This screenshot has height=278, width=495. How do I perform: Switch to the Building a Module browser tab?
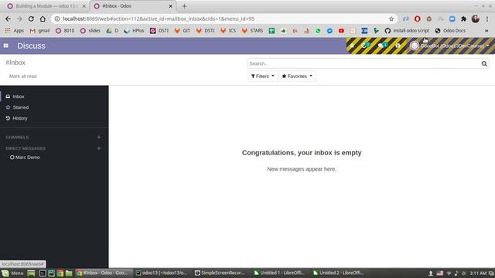pyautogui.click(x=46, y=6)
